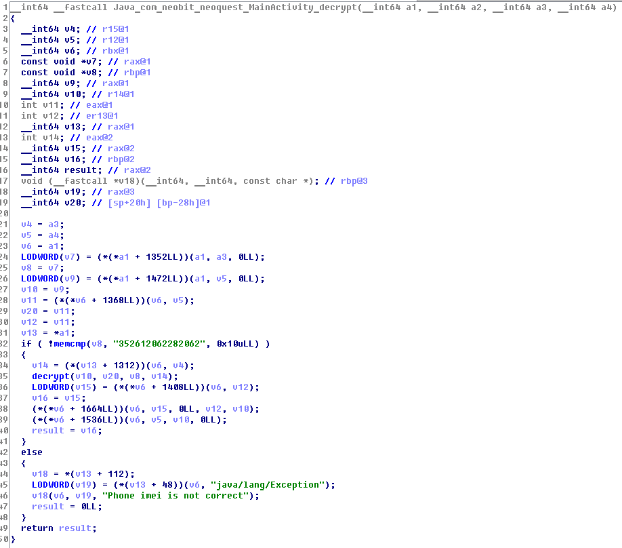Click LODWORD macro on the v9 line
Viewport: 622px width, 548px height.
coord(40,278)
